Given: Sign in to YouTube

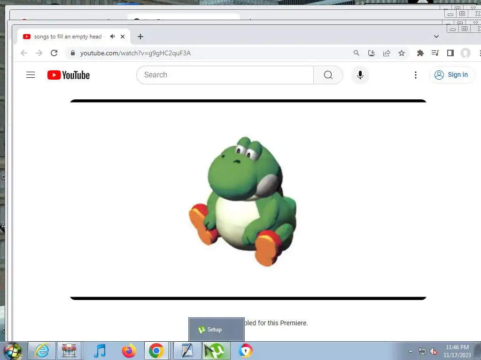Looking at the screenshot, I should [451, 75].
